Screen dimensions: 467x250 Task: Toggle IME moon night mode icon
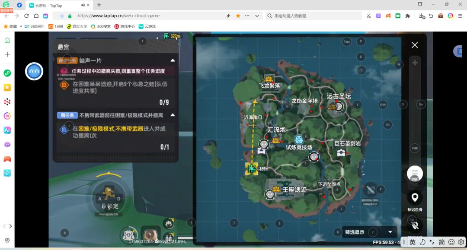pyautogui.click(x=422, y=242)
